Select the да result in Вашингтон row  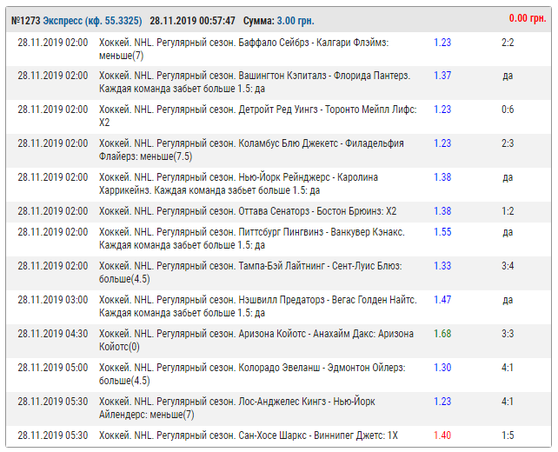pos(508,76)
